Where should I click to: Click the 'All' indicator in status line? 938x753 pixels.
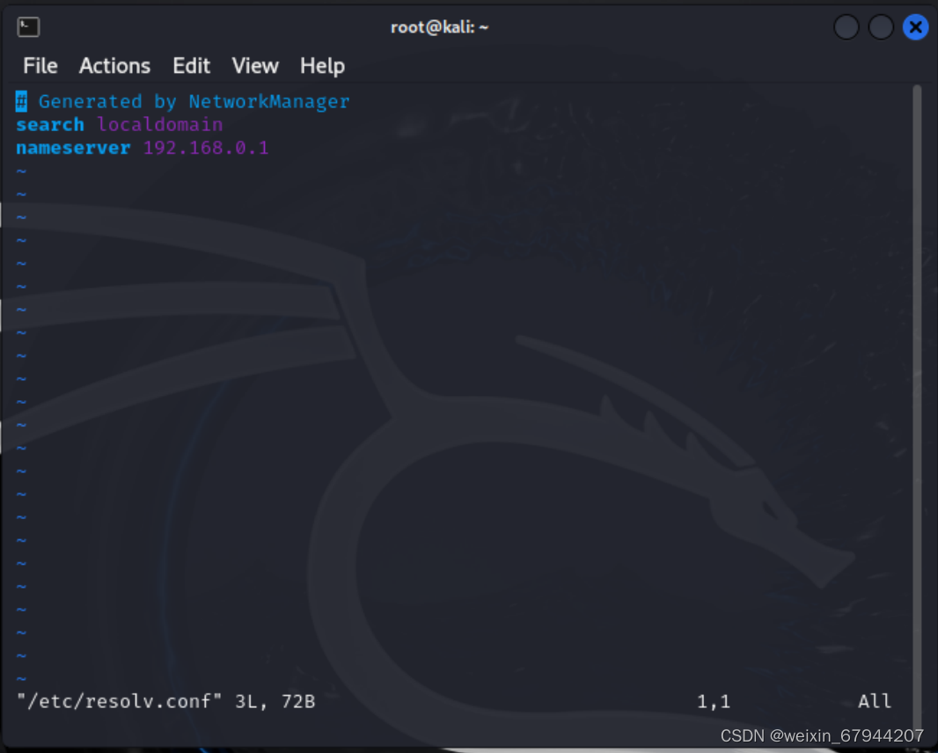[x=875, y=701]
